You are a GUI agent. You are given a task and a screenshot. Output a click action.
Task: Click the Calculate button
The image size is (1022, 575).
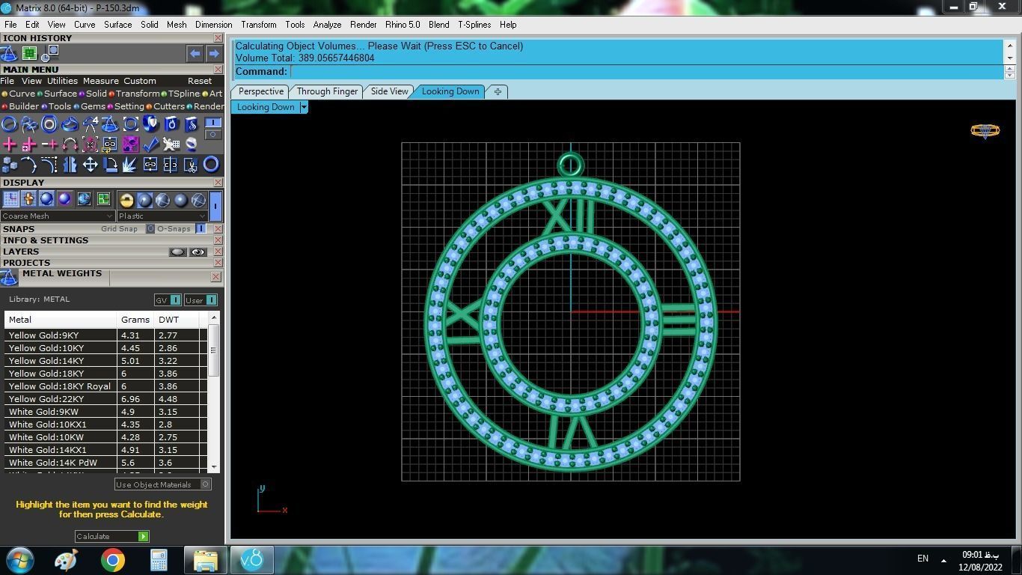pos(112,536)
